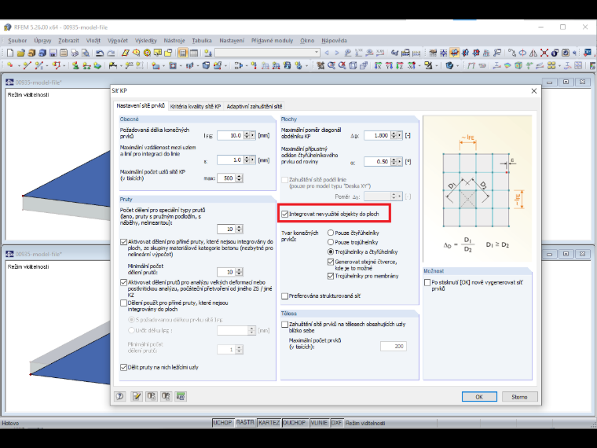
Task: Toggle UCHOP in status bar
Action: pos(222,423)
